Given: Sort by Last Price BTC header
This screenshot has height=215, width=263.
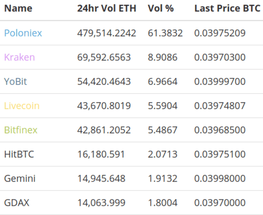Looking at the screenshot, I should click(227, 9).
